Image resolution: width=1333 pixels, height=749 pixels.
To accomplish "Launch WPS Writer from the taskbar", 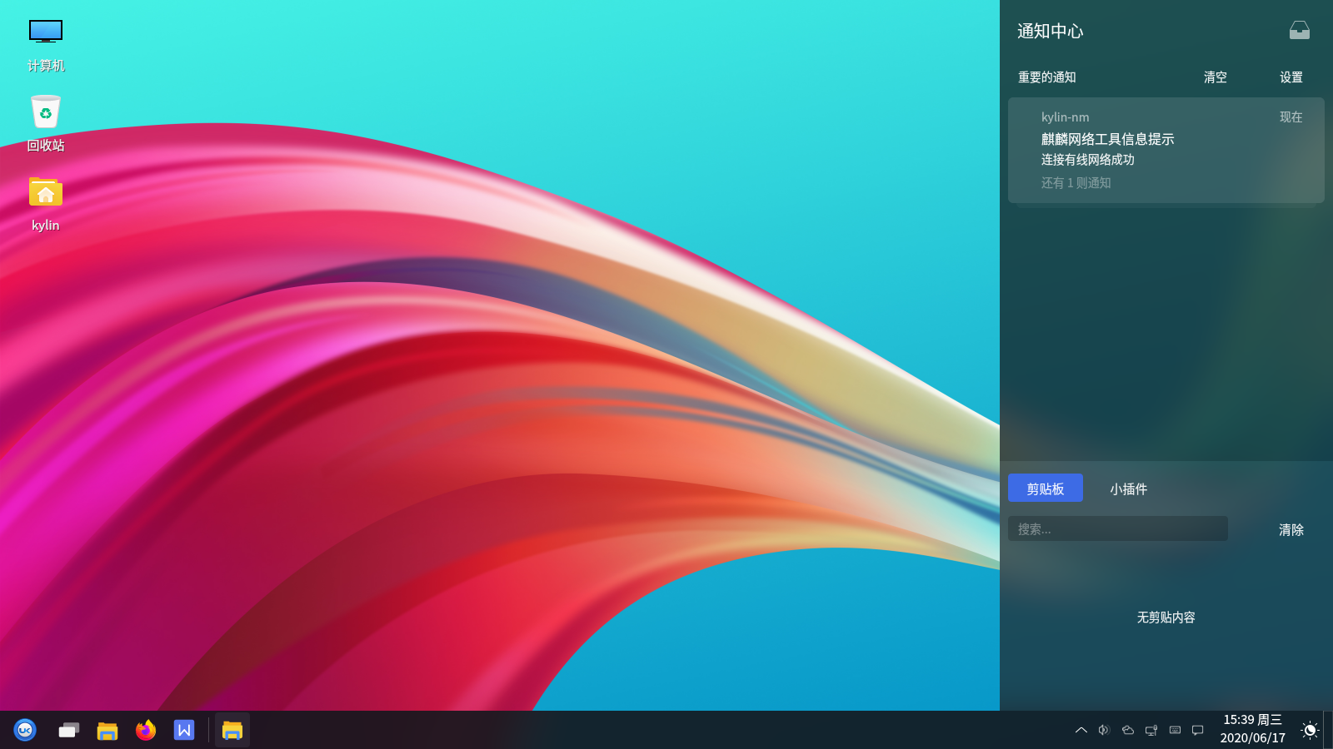I will [184, 730].
